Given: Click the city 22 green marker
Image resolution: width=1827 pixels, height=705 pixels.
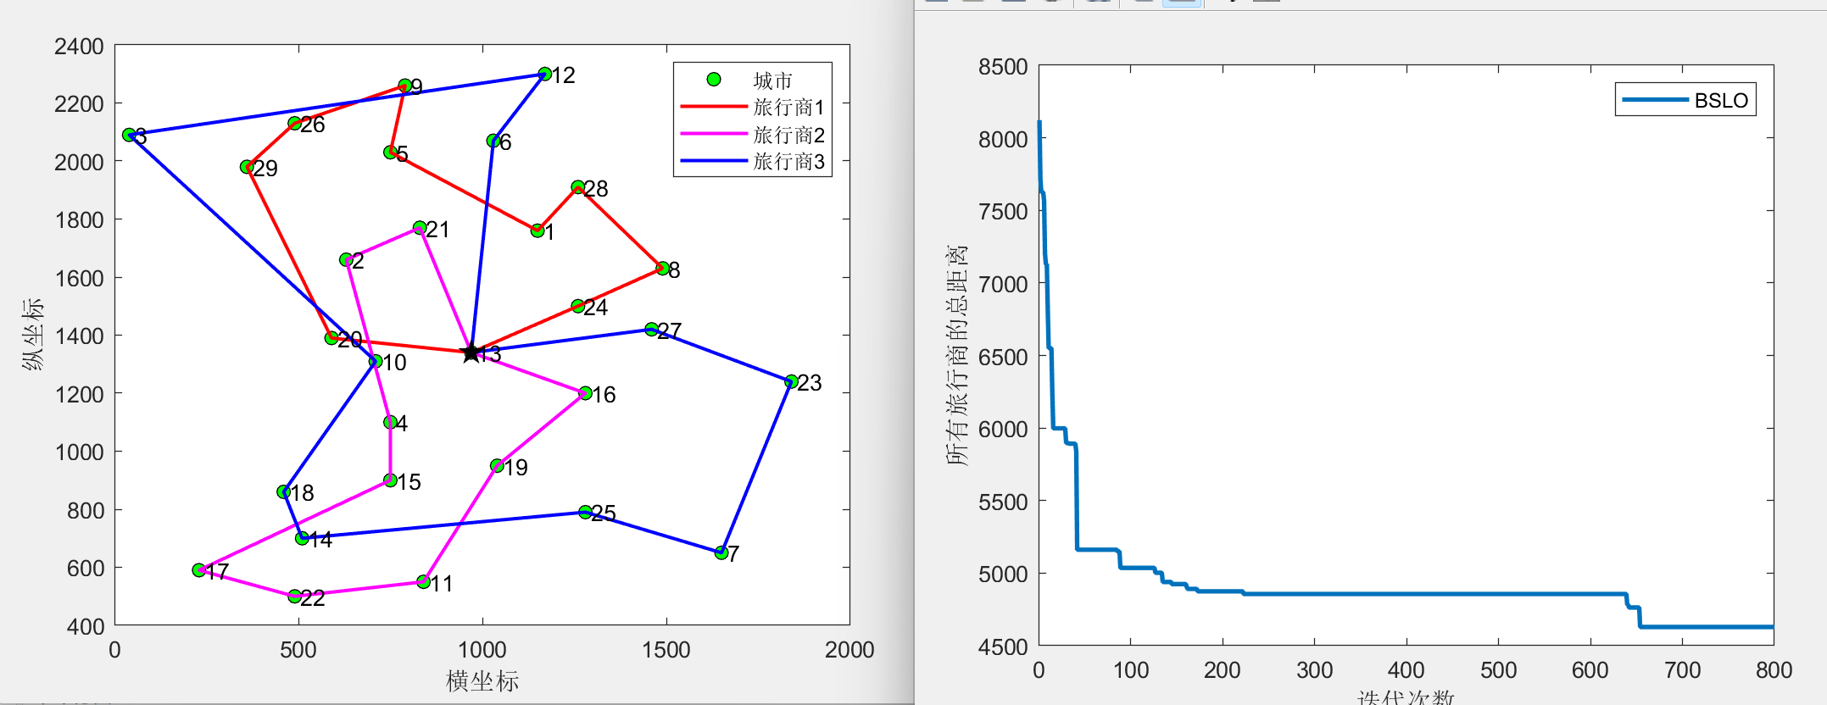Looking at the screenshot, I should tap(294, 596).
